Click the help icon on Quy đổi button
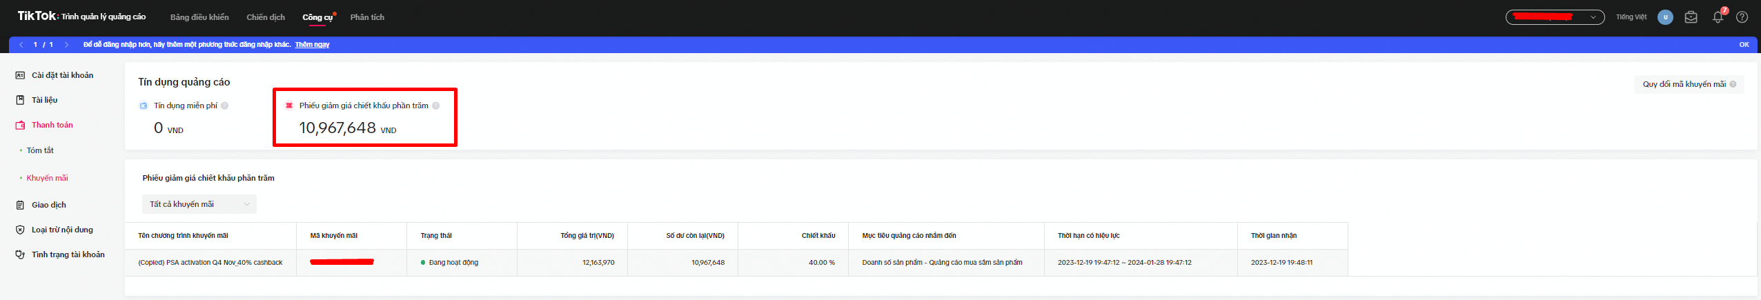This screenshot has width=1761, height=300. pos(1733,84)
